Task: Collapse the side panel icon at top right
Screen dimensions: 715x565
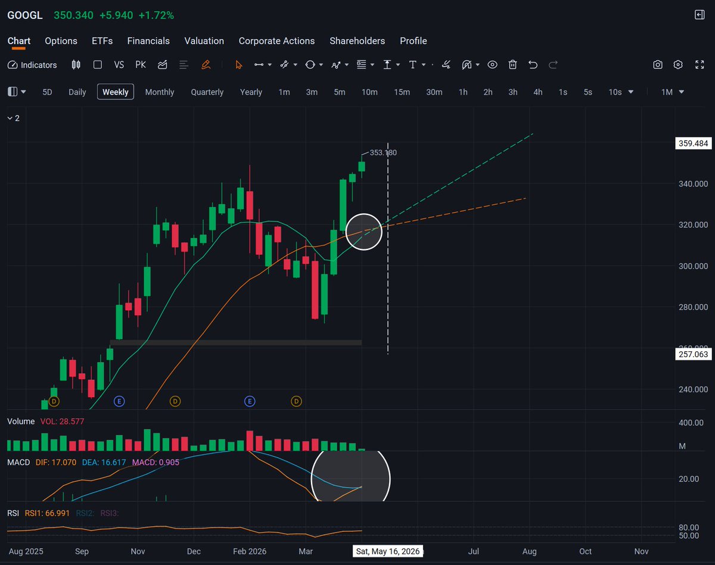Action: point(700,15)
